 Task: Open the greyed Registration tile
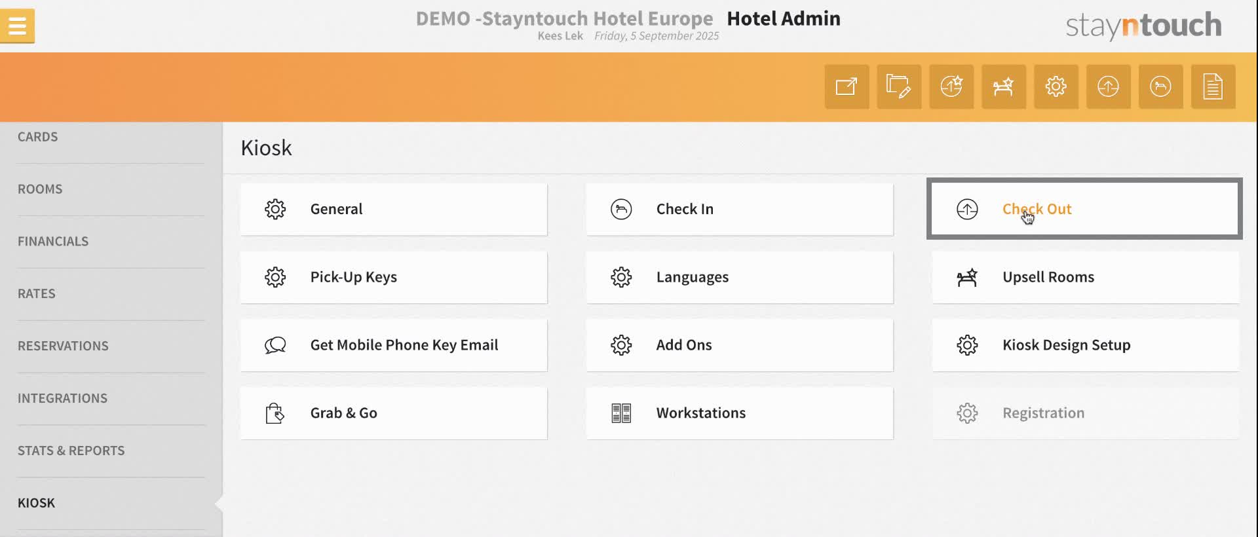pyautogui.click(x=1086, y=413)
